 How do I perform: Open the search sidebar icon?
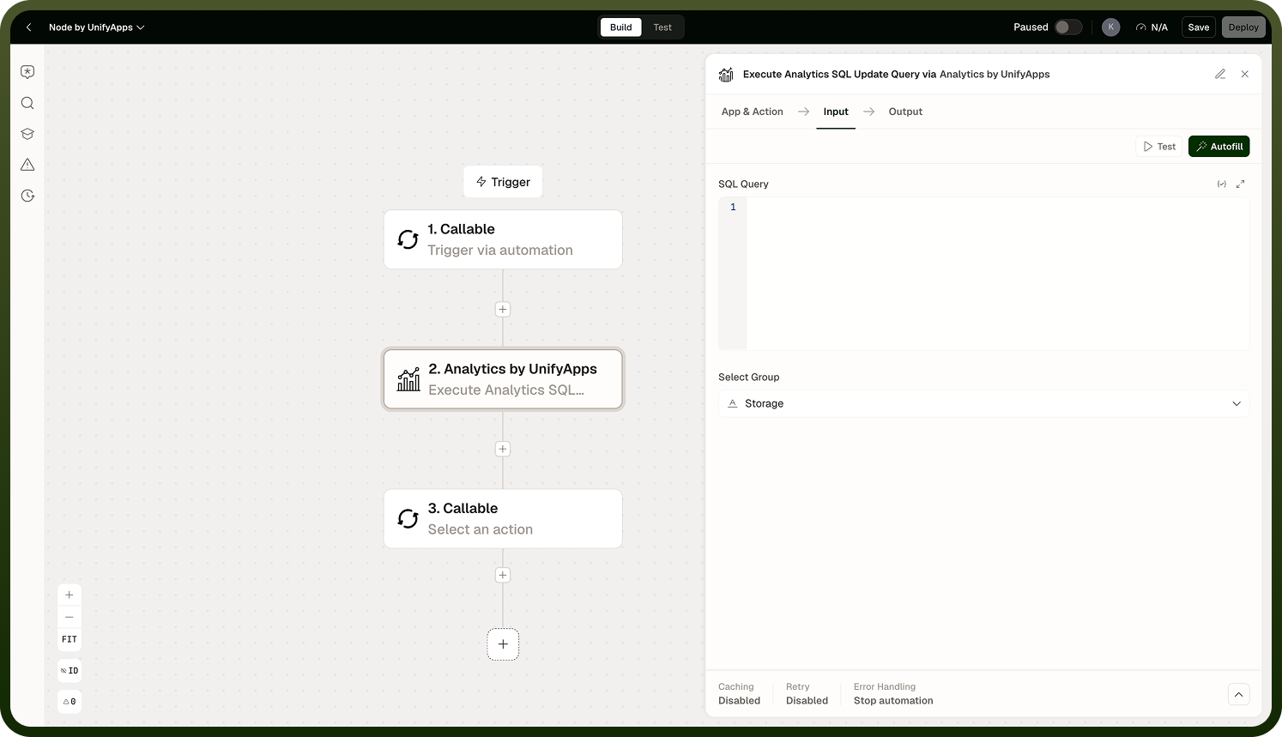(27, 103)
